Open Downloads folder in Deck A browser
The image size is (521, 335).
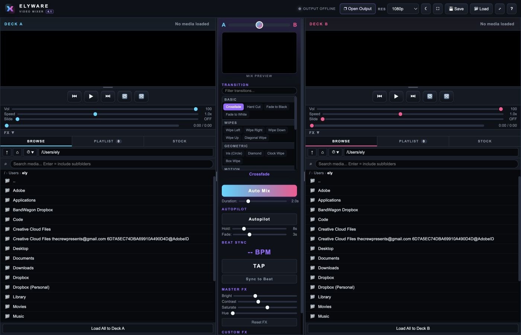108,268
